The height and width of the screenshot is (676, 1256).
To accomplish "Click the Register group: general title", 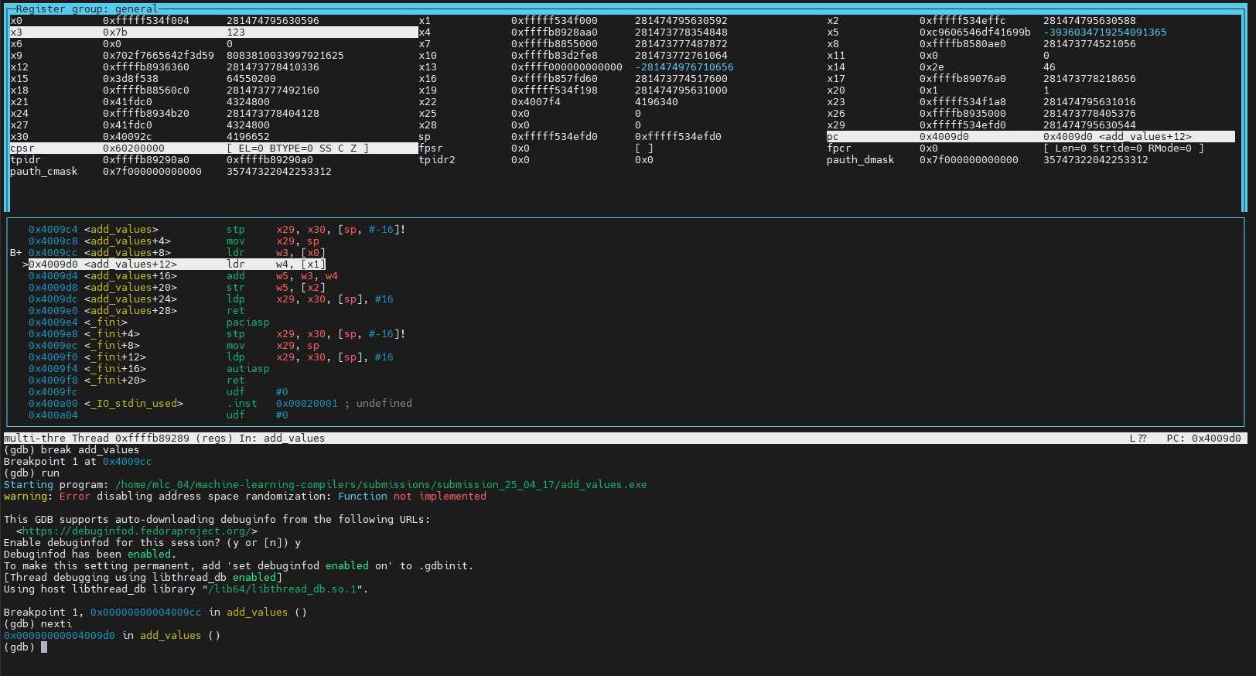I will [87, 9].
